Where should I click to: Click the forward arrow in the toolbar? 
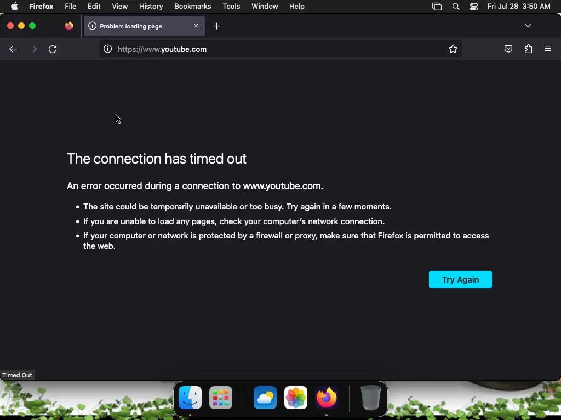tap(33, 49)
